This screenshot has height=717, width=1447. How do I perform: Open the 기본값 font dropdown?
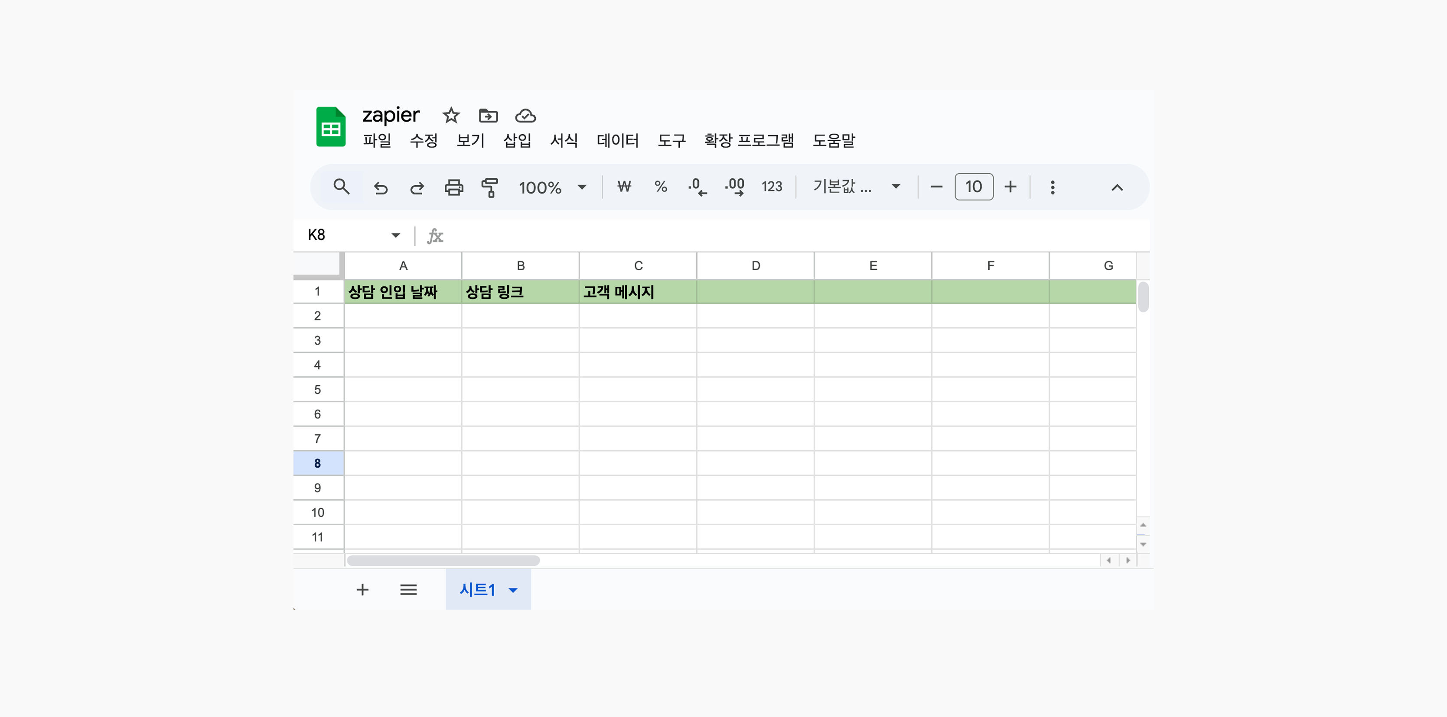click(896, 187)
